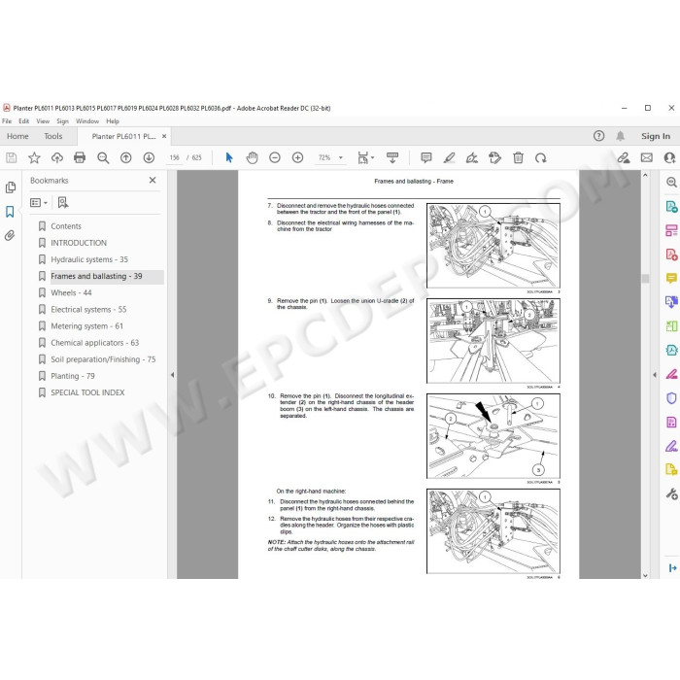Screen dimensions: 680x680
Task: Open the attachments paperclip panel
Action: point(10,235)
